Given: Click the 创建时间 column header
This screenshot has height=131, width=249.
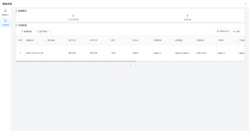Looking at the screenshot, I should (30, 40).
